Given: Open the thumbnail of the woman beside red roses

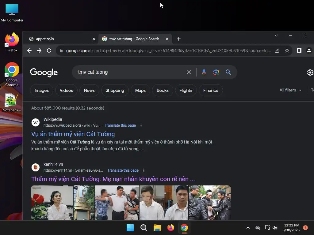Looking at the screenshot, I should [52, 203].
